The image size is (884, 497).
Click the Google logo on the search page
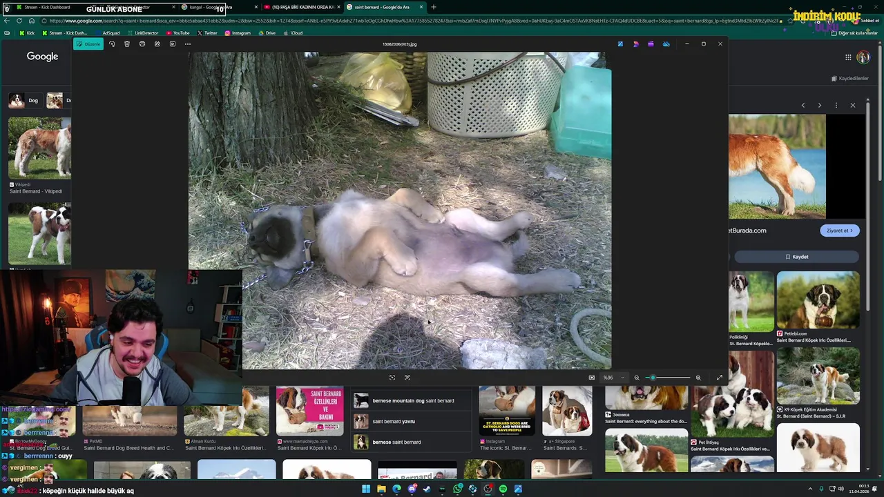click(42, 57)
